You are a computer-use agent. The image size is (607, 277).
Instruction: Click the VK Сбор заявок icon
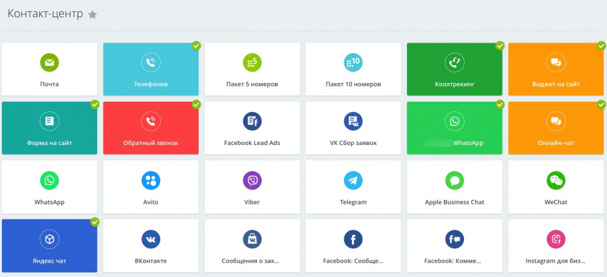click(353, 121)
